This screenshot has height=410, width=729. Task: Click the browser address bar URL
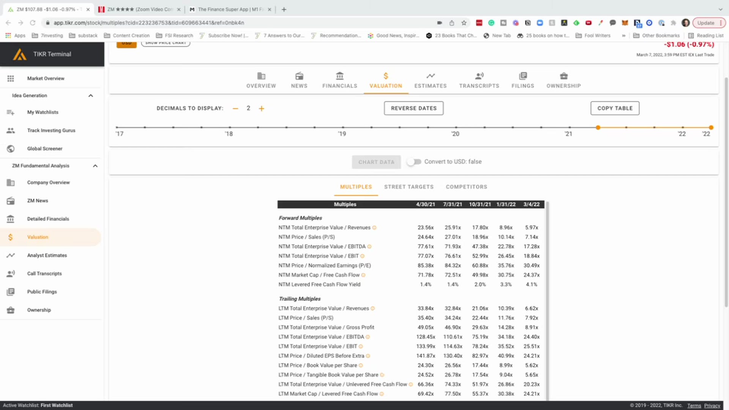pos(149,23)
